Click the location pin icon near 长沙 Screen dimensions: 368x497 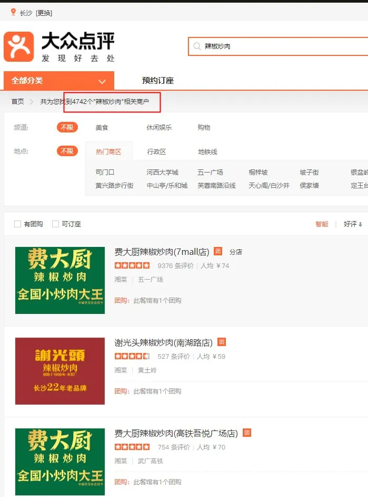[13, 12]
